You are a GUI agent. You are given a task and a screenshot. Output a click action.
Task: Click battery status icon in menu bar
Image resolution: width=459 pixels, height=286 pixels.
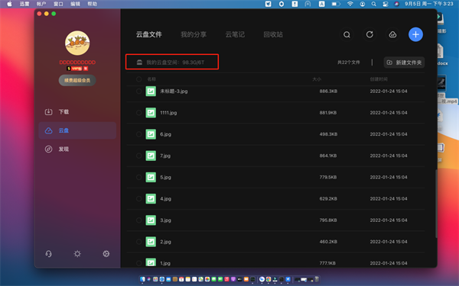click(336, 4)
